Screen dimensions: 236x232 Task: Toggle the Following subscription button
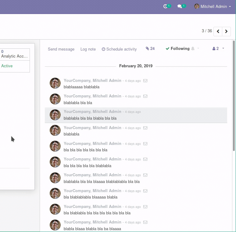(177, 49)
